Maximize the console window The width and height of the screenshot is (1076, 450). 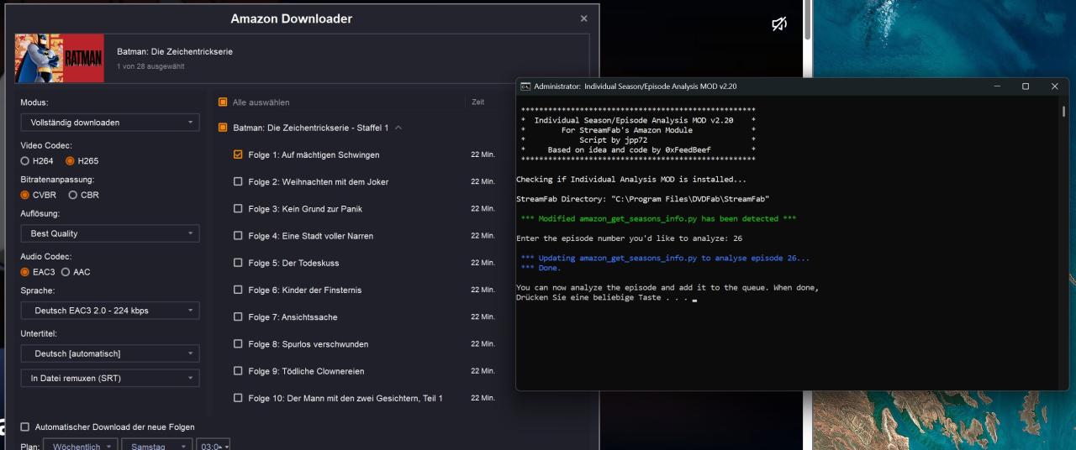point(1026,86)
